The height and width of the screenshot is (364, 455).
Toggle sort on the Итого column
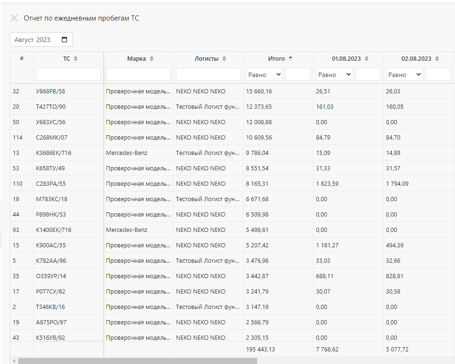290,59
